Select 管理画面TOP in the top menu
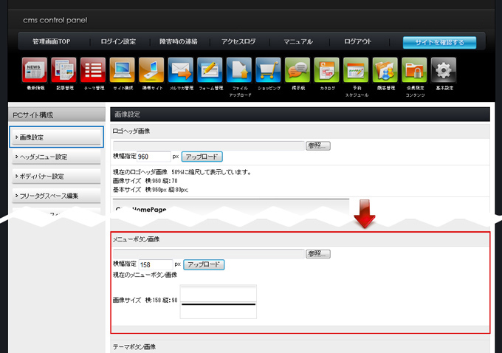 (54, 42)
